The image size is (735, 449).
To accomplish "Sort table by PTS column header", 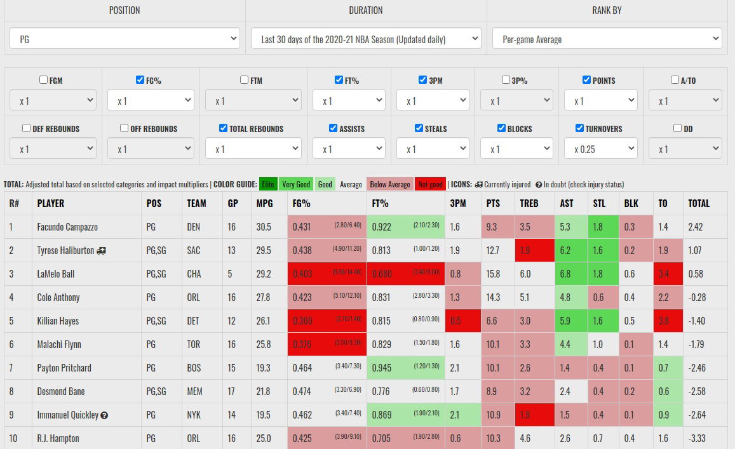I will point(493,203).
